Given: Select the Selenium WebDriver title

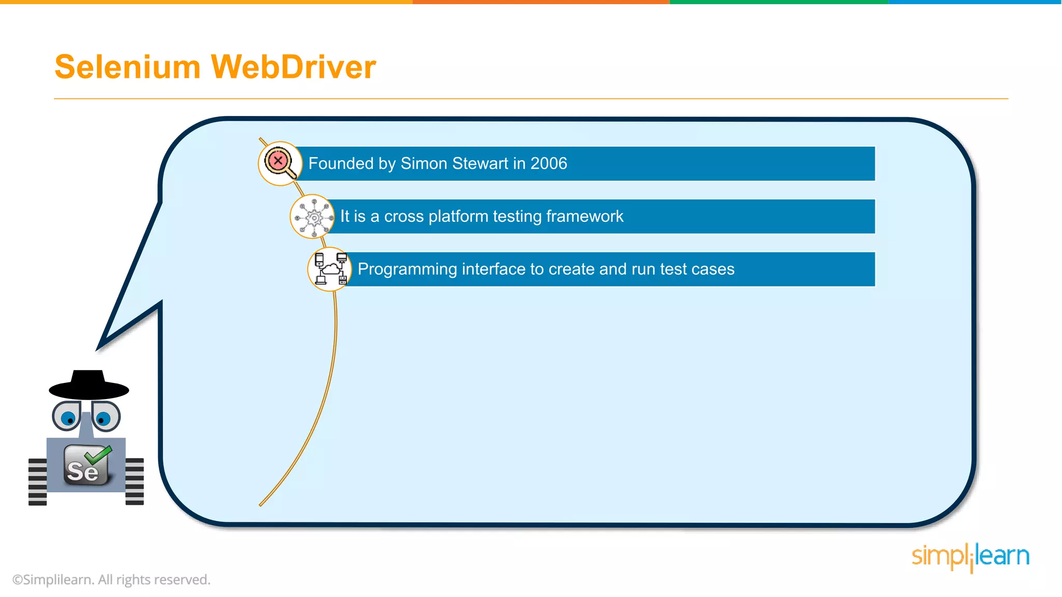Looking at the screenshot, I should coord(215,67).
